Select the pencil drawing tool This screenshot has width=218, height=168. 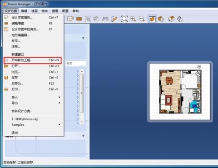click(114, 19)
